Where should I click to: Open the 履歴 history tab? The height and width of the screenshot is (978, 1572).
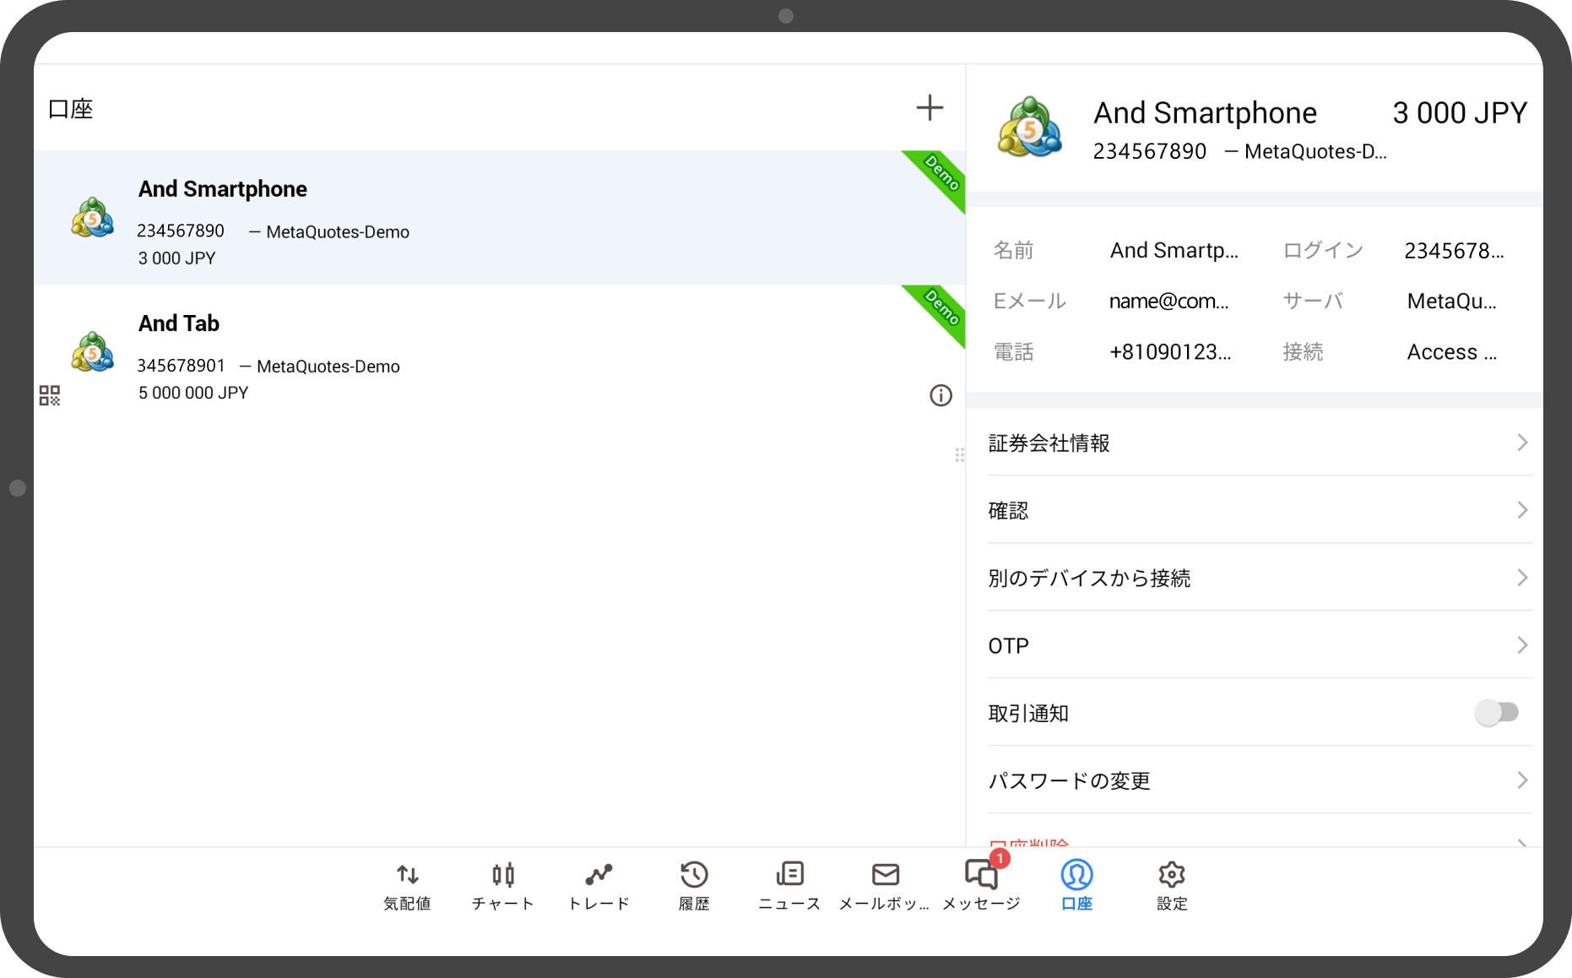pos(694,885)
